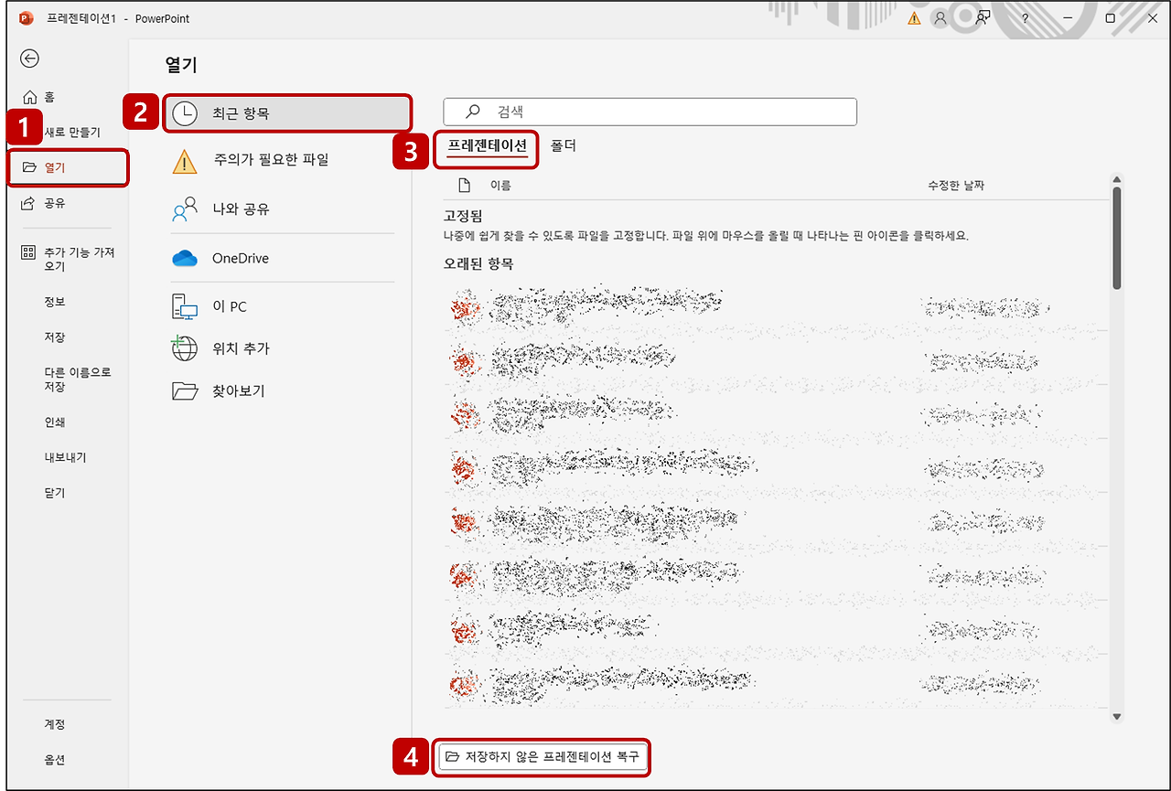1171x791 pixels.
Task: Click the file list scrollbar down arrow
Action: pos(1116,718)
